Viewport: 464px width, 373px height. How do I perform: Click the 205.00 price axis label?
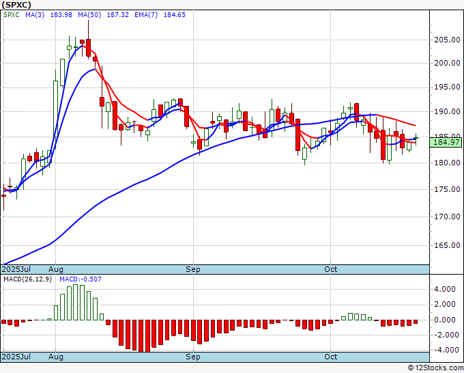[x=447, y=40]
